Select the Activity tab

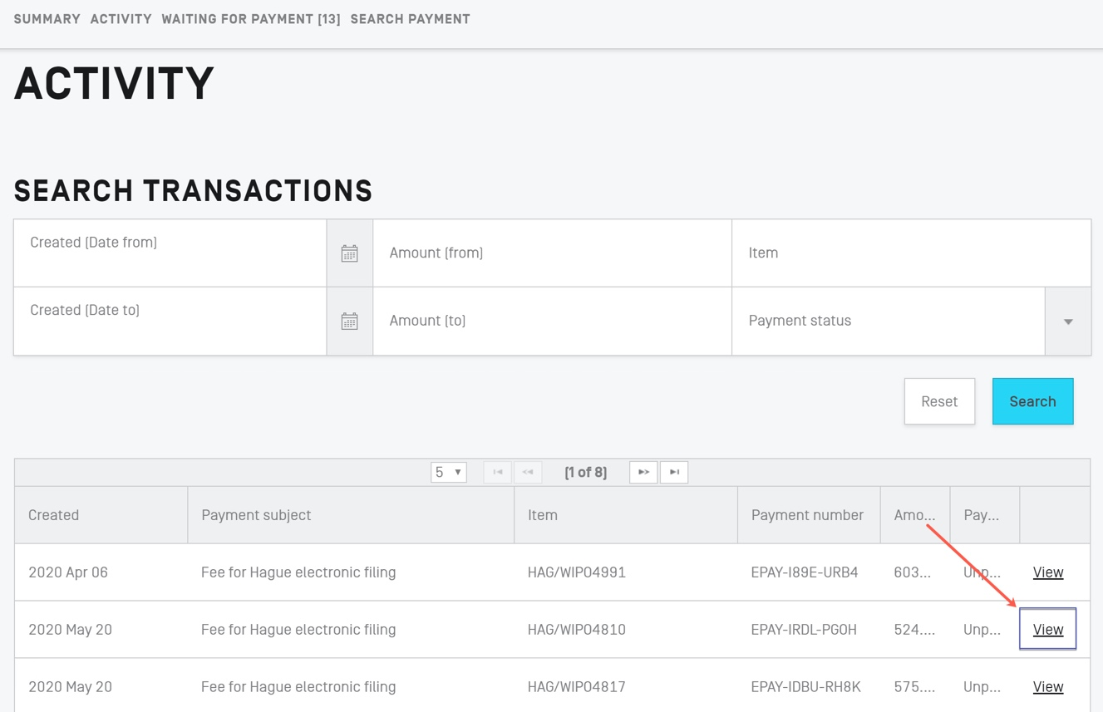(121, 19)
